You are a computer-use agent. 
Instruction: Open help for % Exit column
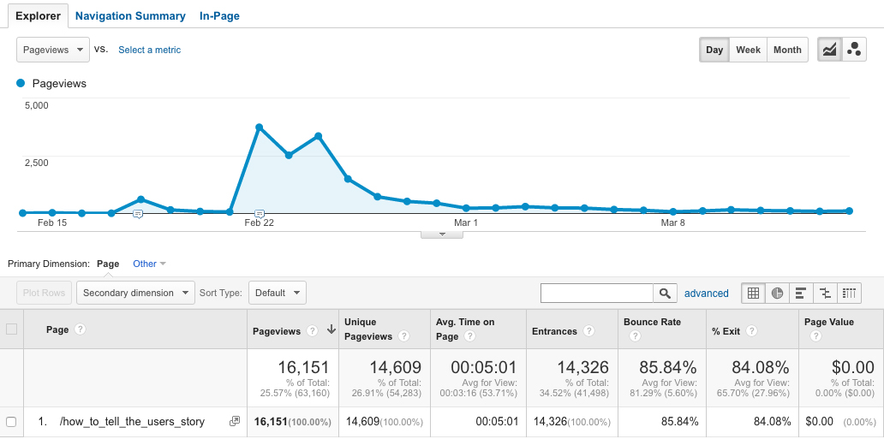[751, 331]
